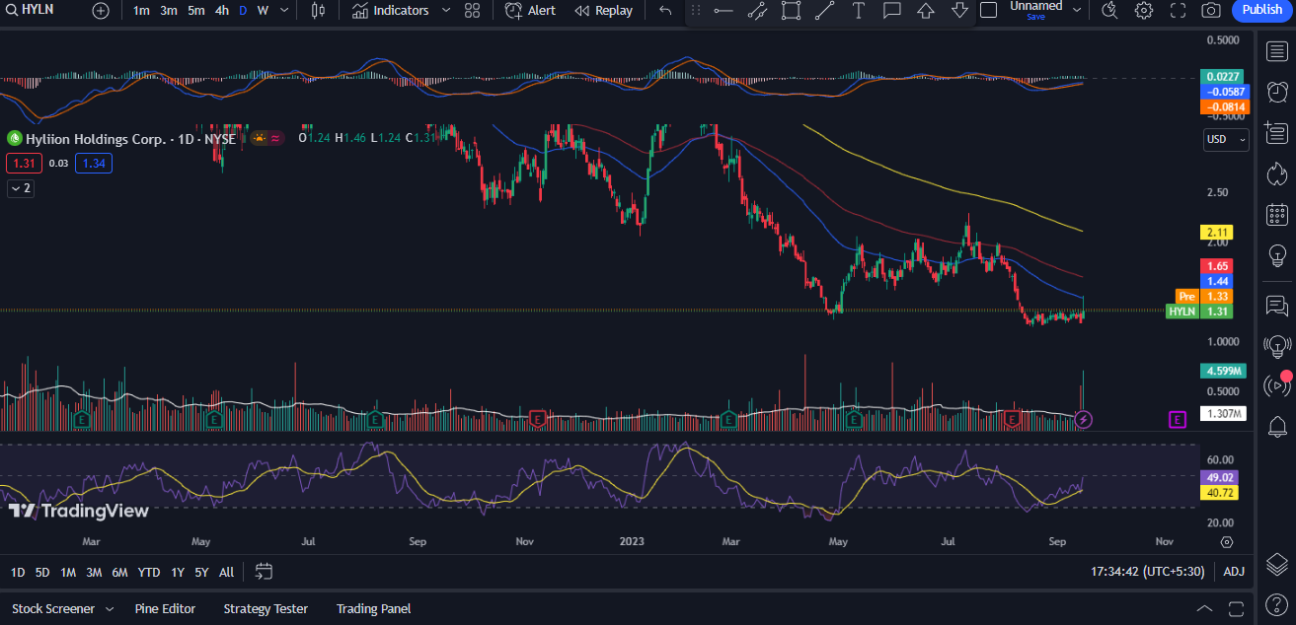The height and width of the screenshot is (625, 1296).
Task: Open the Watchlist panel
Action: [x=1277, y=50]
